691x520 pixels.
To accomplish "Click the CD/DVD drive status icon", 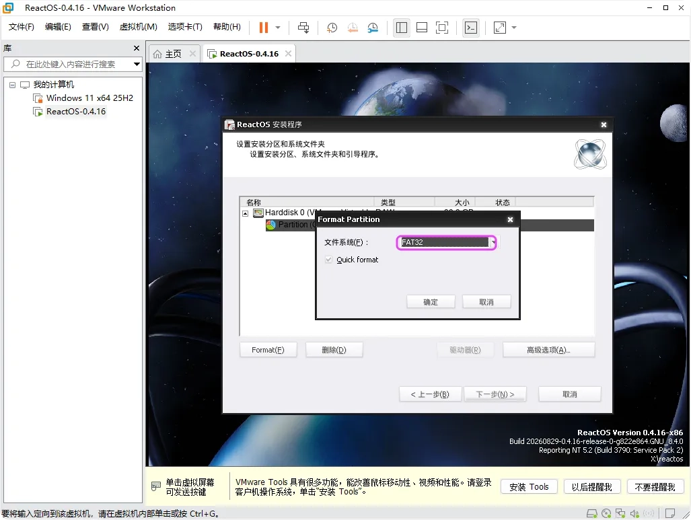I will (x=606, y=513).
